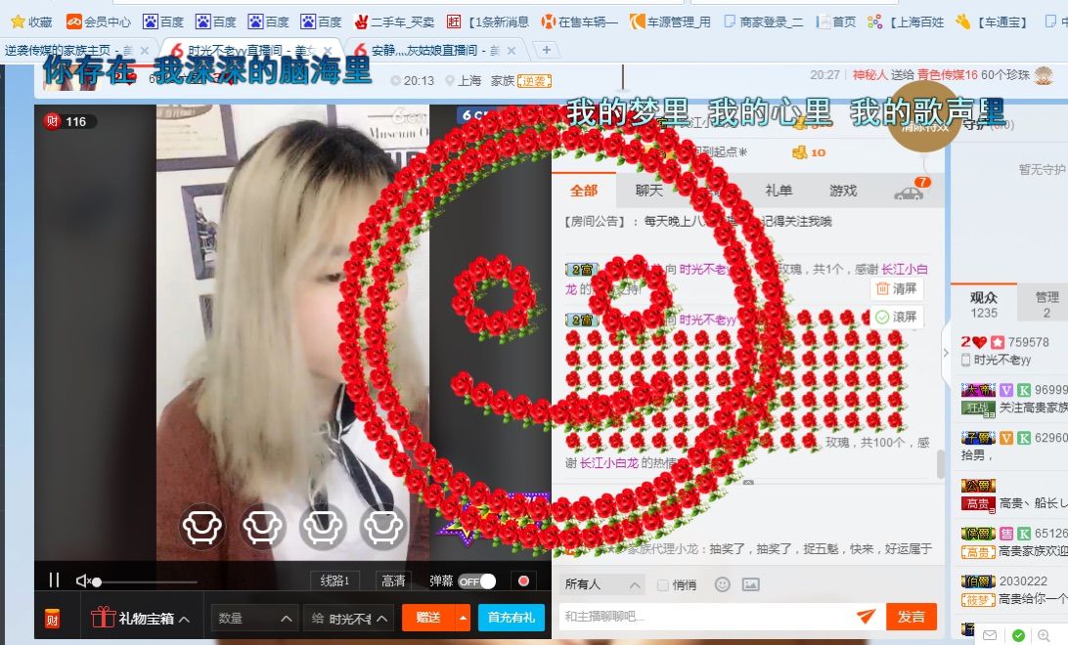Open the 首页 bookmark
This screenshot has height=645, width=1068.
[836, 21]
